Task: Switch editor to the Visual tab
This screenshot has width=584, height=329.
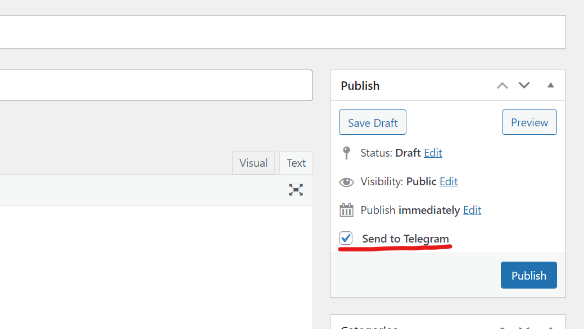Action: [253, 163]
